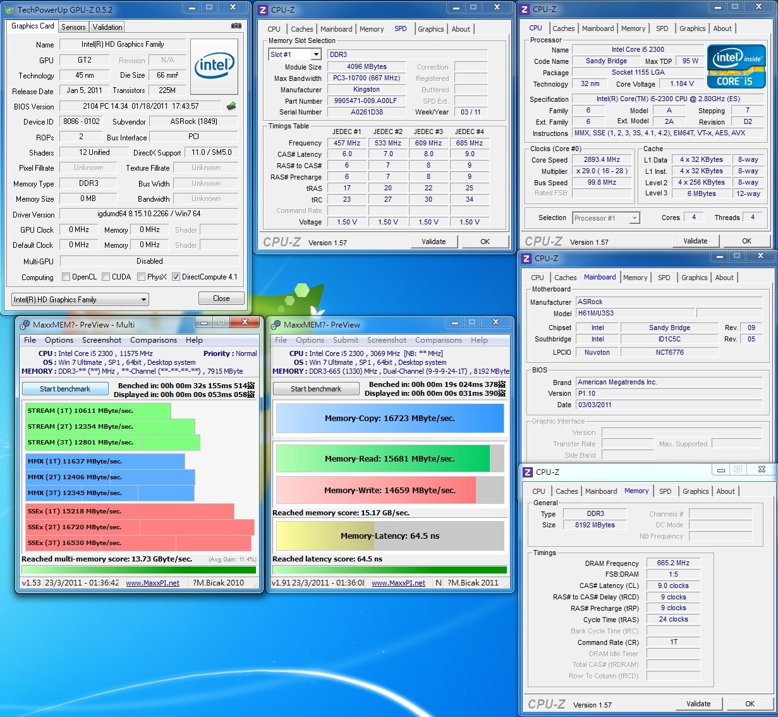
Task: Open the Help menu in MaxxMEM Multi window
Action: pyautogui.click(x=194, y=340)
